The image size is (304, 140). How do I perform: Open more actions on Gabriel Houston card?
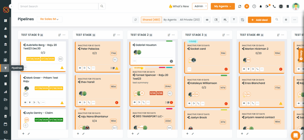point(134,61)
